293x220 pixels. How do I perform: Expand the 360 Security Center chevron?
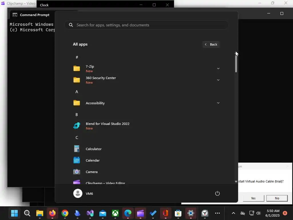coord(218,80)
